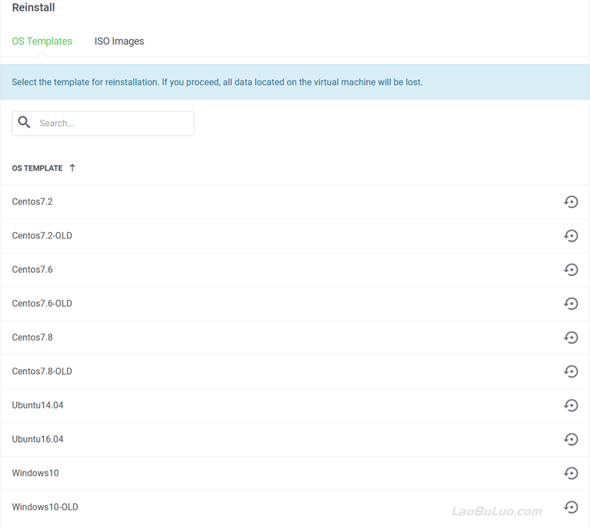The width and height of the screenshot is (590, 528).
Task: Select the Windows10 template name
Action: coord(35,473)
